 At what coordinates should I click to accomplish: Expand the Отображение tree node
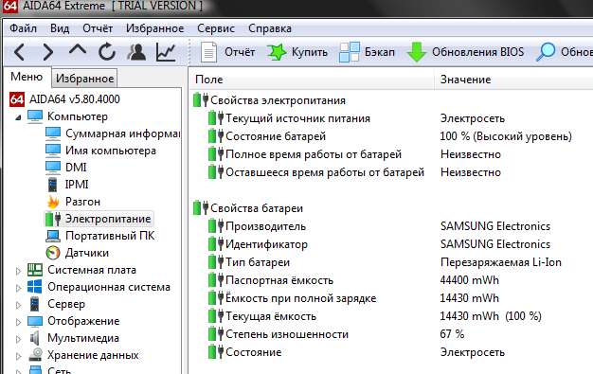pos(18,322)
